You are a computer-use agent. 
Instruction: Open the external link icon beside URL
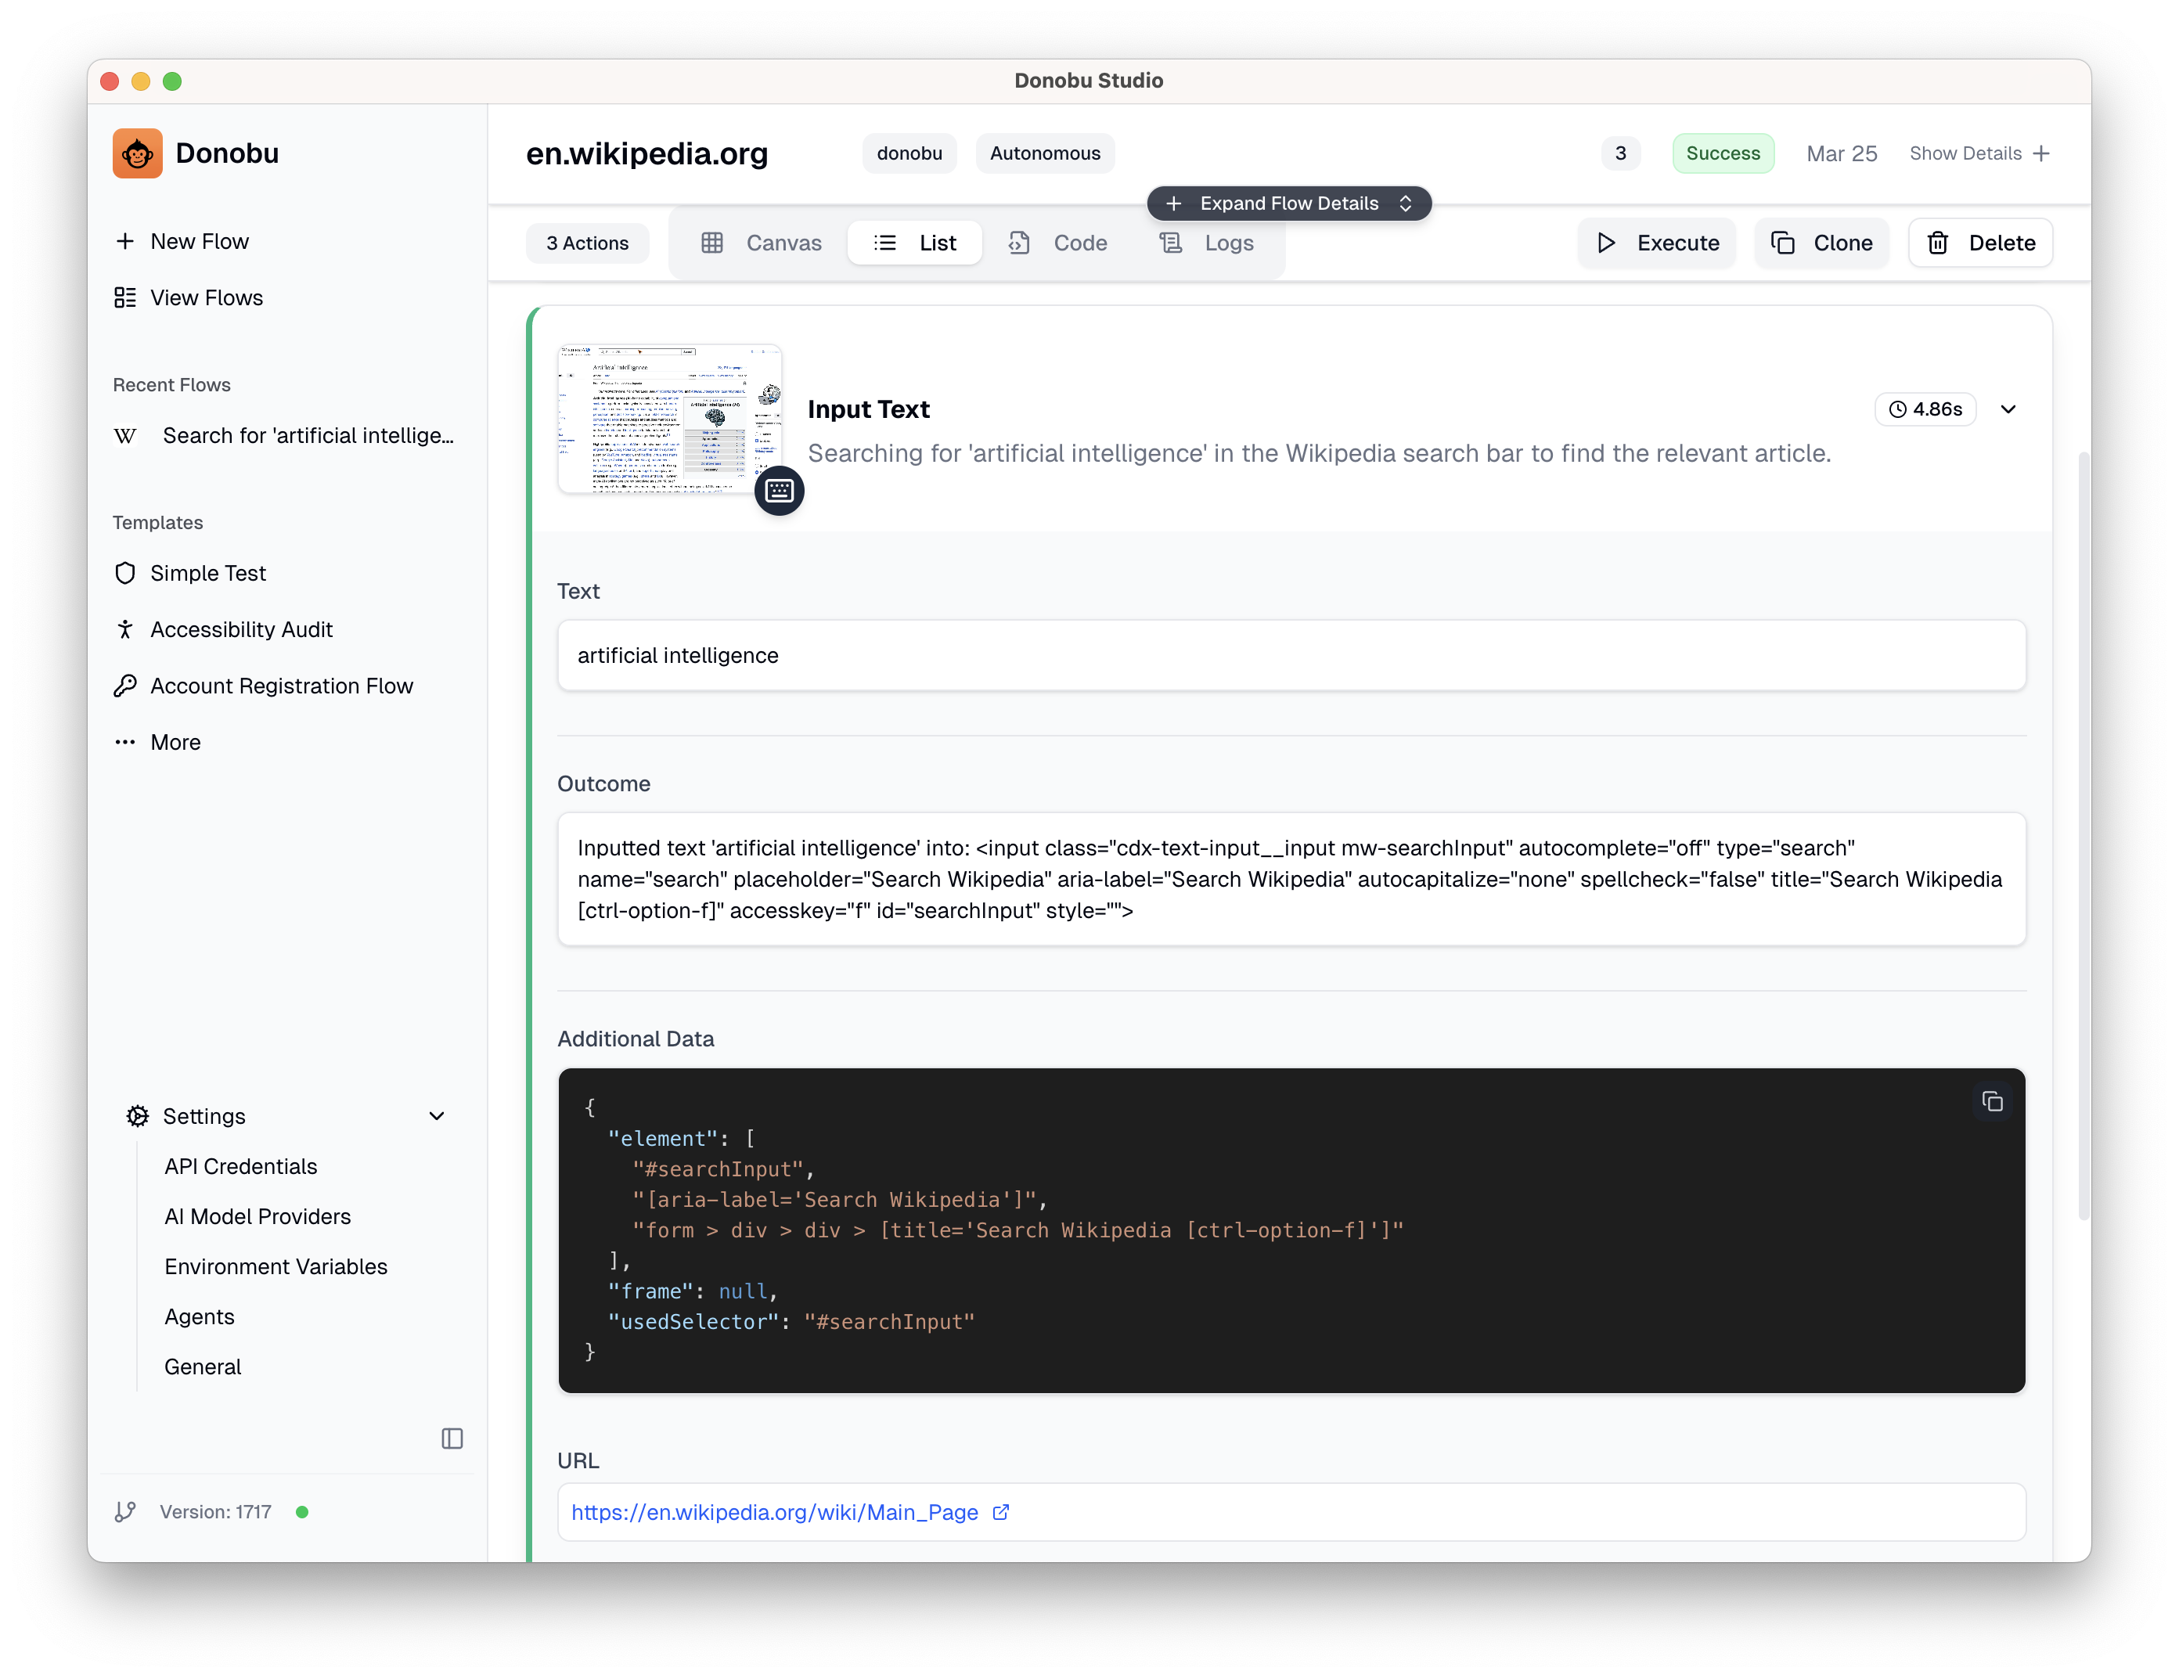click(1001, 1512)
